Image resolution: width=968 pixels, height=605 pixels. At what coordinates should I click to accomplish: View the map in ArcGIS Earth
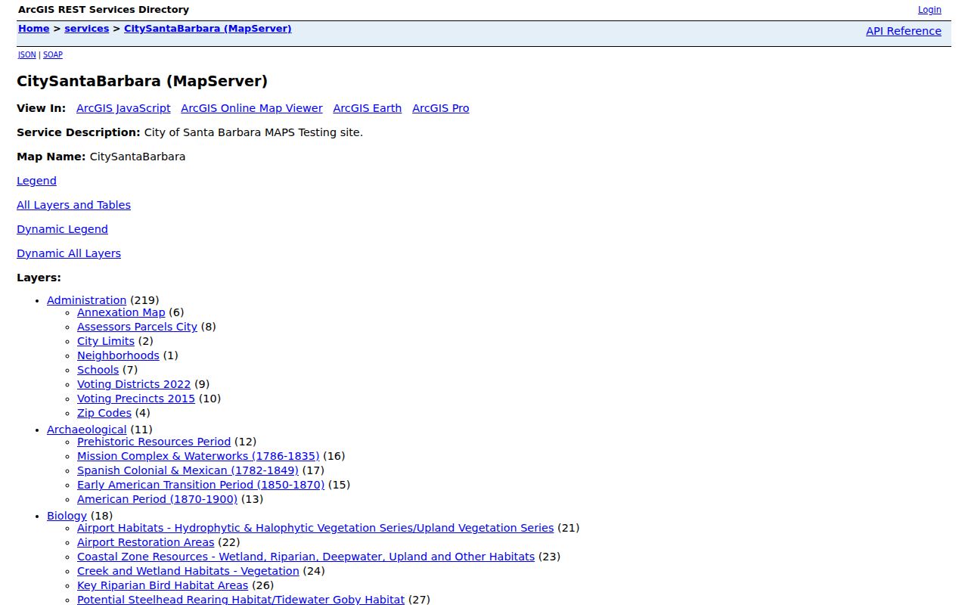click(368, 108)
